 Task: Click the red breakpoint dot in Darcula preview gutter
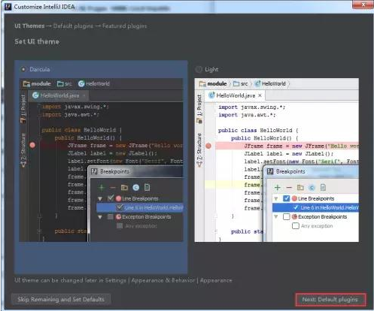pyautogui.click(x=32, y=145)
